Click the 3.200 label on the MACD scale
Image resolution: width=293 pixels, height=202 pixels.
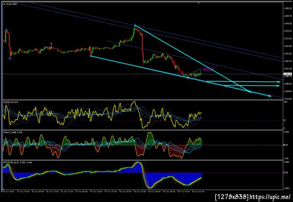pos(286,162)
